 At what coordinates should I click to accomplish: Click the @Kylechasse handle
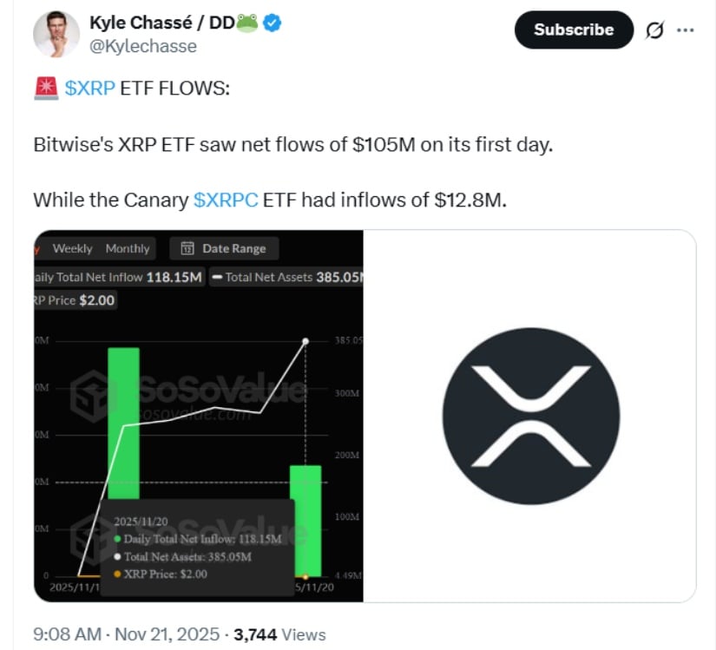point(143,46)
